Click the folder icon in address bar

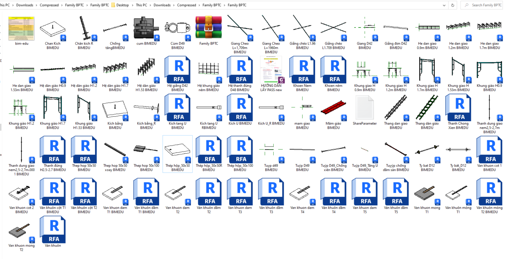(113, 5)
